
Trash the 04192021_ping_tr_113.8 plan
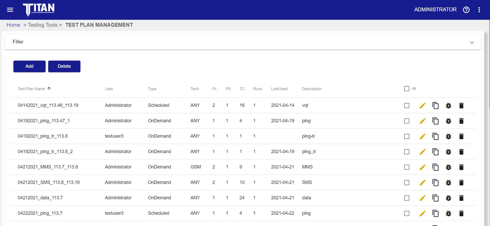coord(461,136)
